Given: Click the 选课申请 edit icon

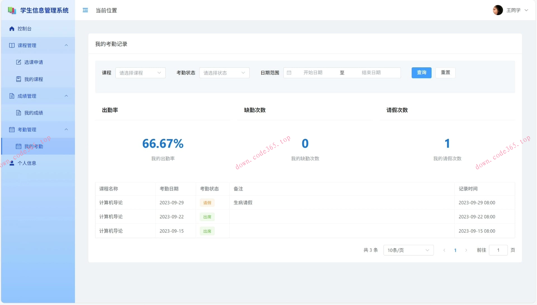Looking at the screenshot, I should click(18, 62).
